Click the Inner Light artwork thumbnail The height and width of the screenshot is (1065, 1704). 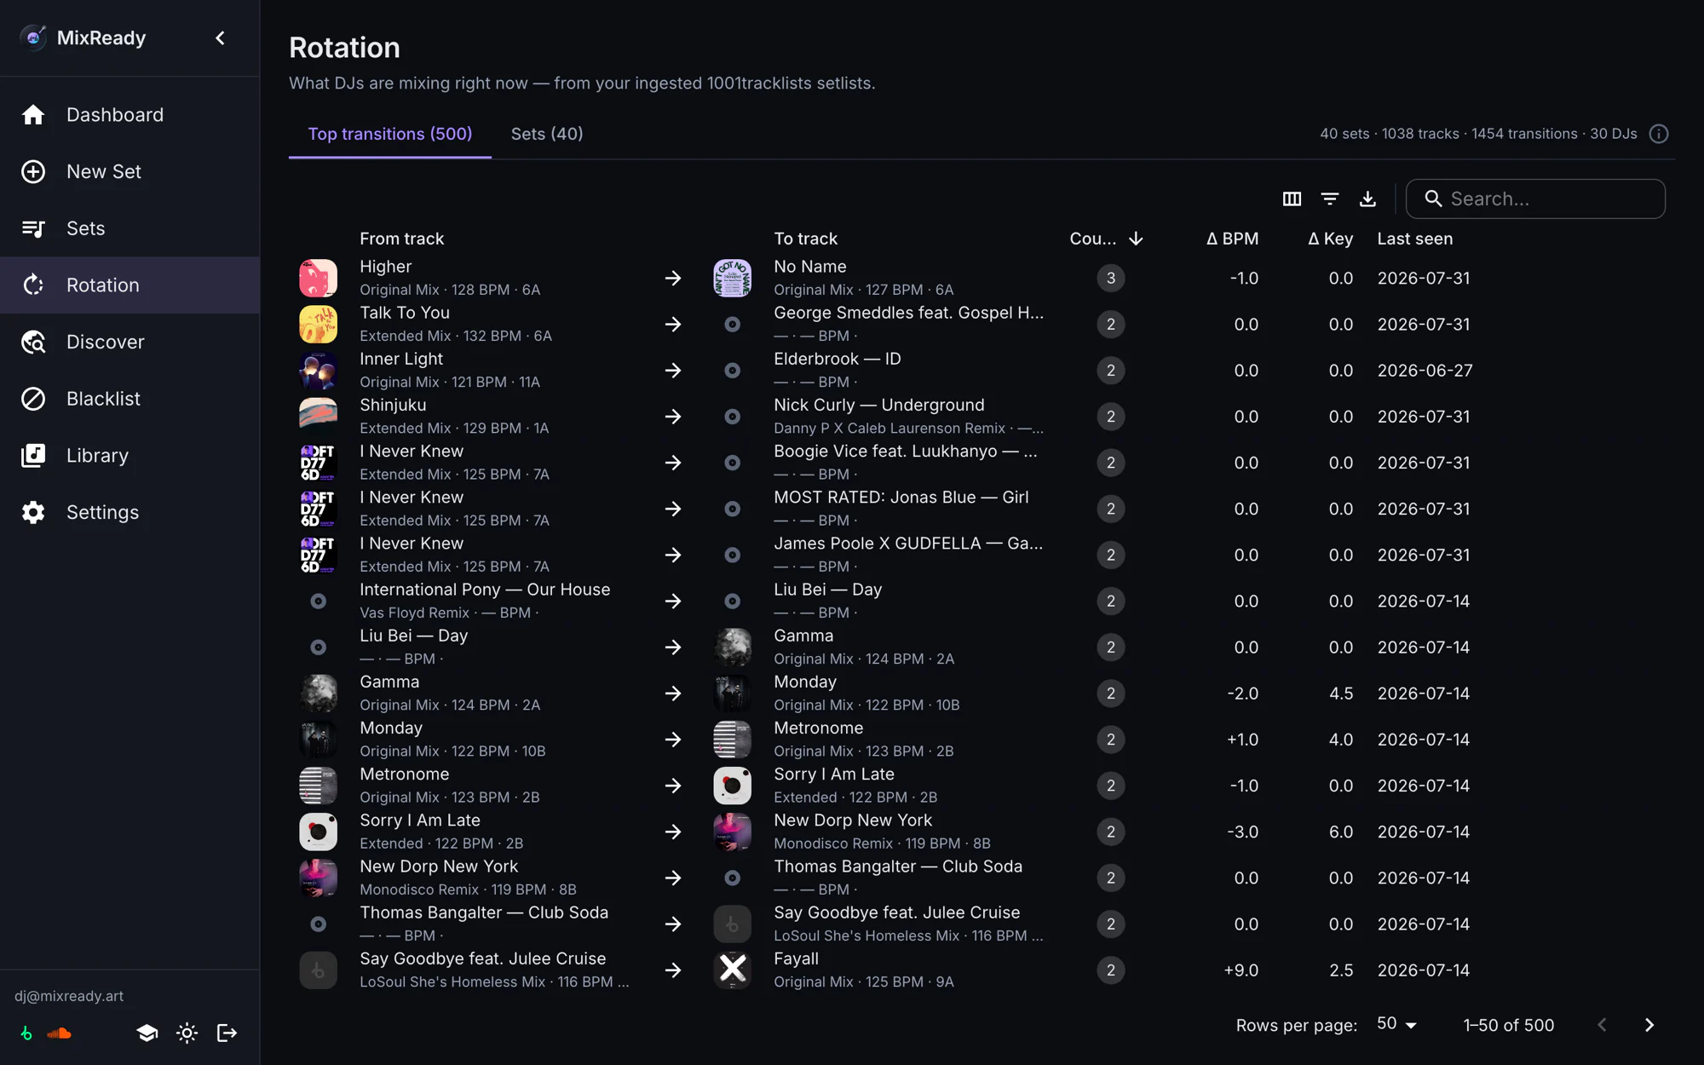[x=318, y=371]
